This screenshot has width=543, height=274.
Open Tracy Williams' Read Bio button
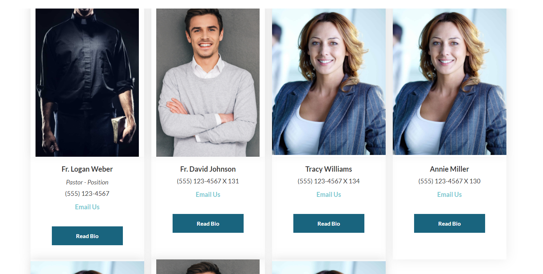329,224
